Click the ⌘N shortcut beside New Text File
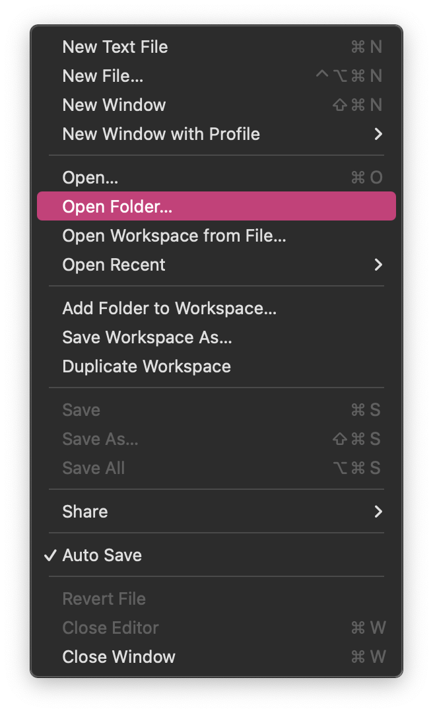 [x=366, y=47]
